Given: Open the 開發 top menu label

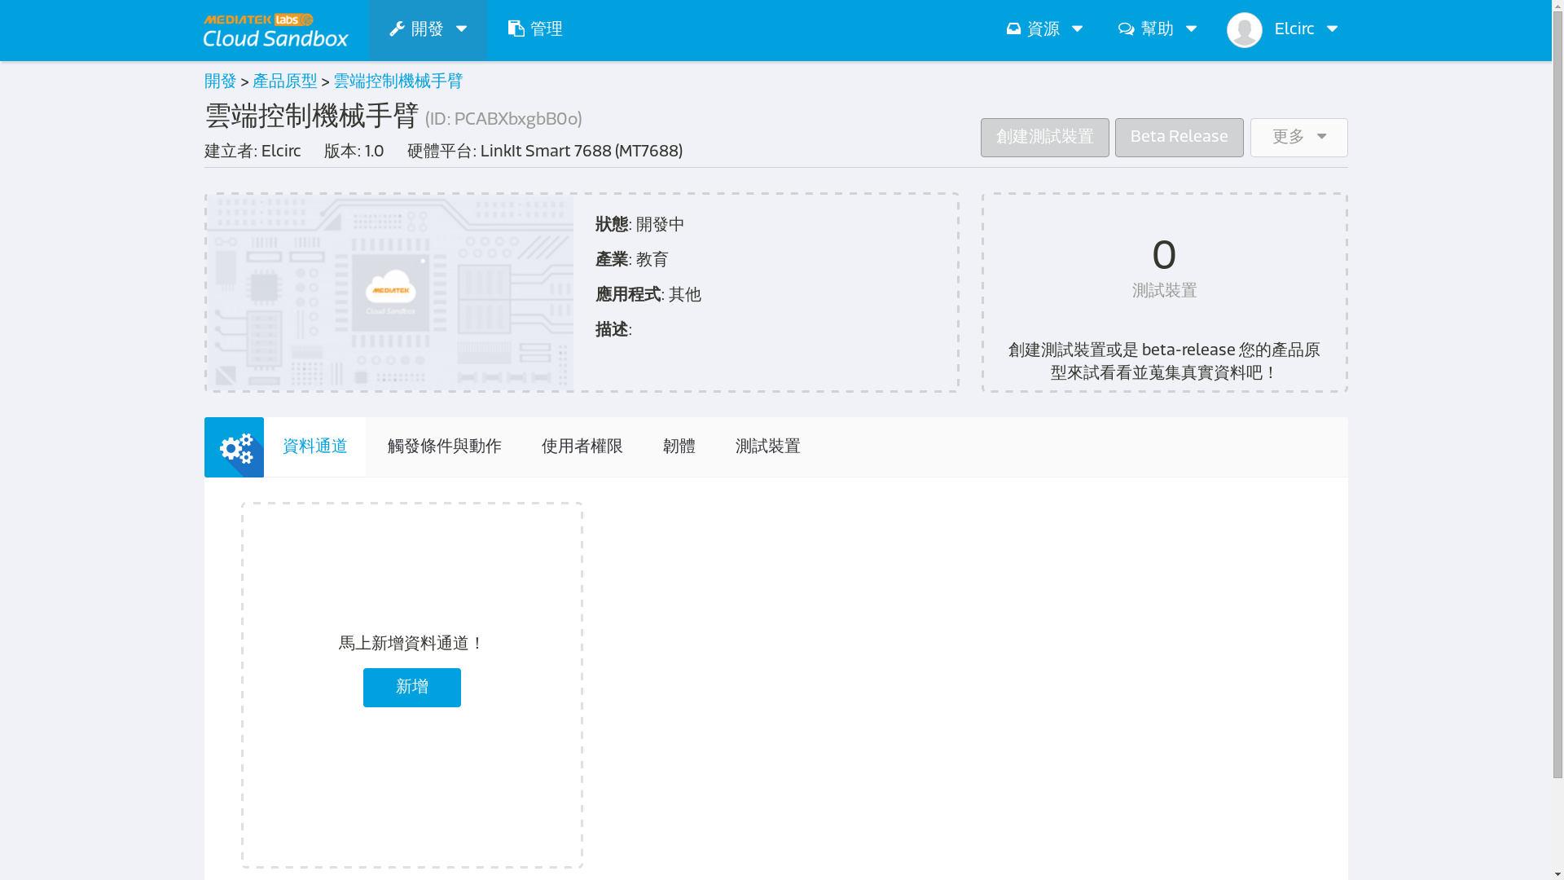Looking at the screenshot, I should pyautogui.click(x=427, y=29).
